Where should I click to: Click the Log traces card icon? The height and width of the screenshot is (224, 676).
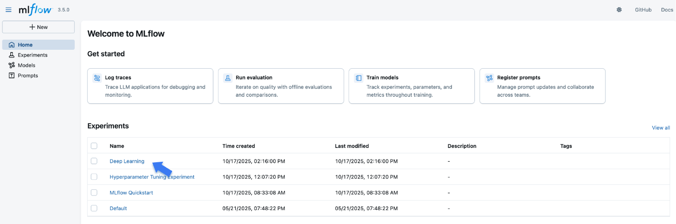point(97,78)
